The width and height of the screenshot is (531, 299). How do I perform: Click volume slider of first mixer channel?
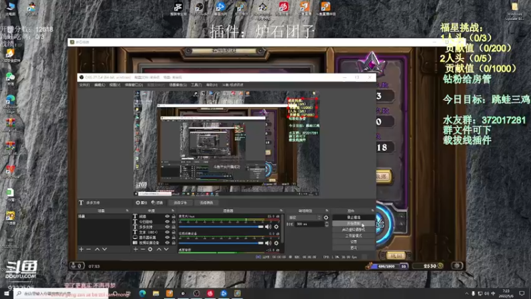(221, 227)
